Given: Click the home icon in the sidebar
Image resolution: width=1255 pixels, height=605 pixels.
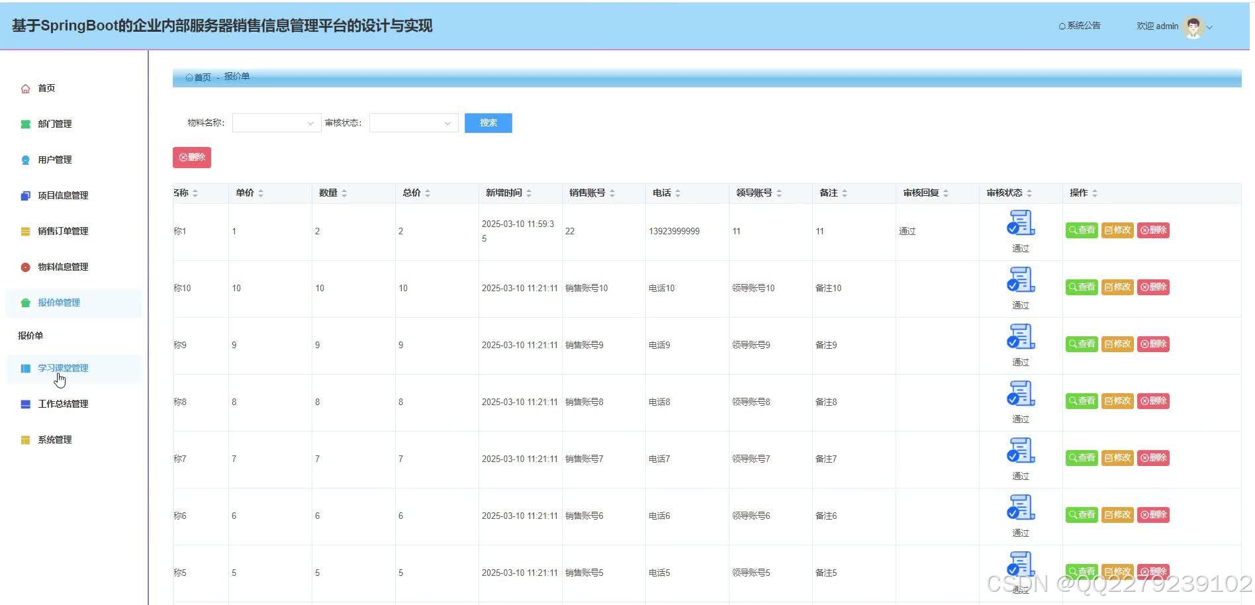Looking at the screenshot, I should pos(25,89).
